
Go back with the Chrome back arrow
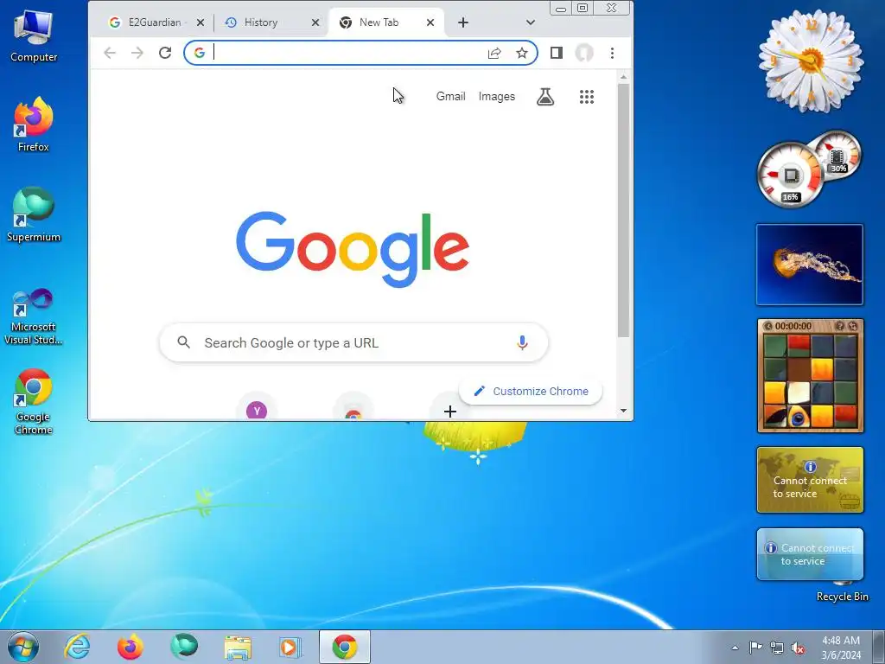coord(110,53)
